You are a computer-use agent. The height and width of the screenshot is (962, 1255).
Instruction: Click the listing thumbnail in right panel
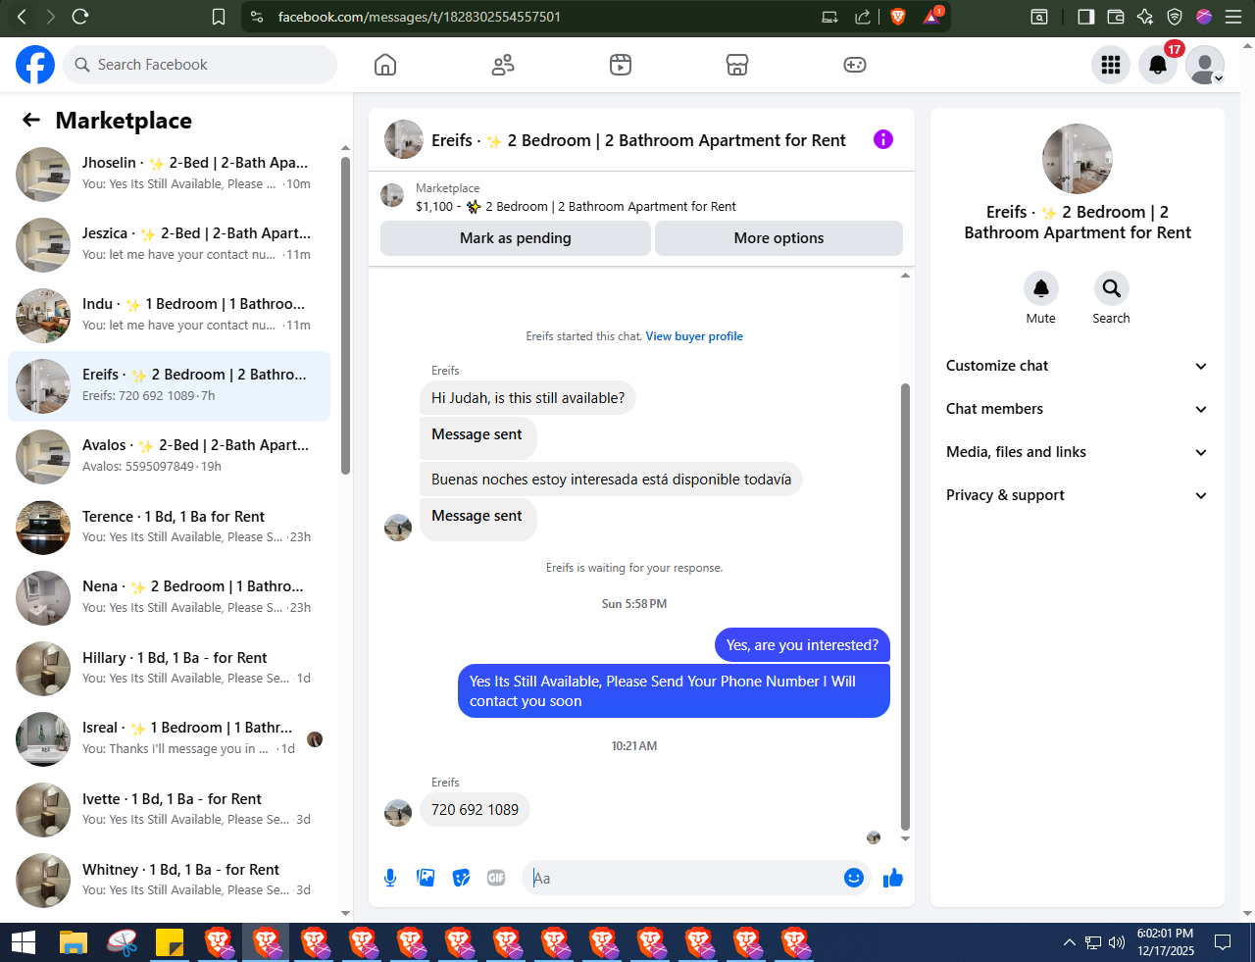1078,159
